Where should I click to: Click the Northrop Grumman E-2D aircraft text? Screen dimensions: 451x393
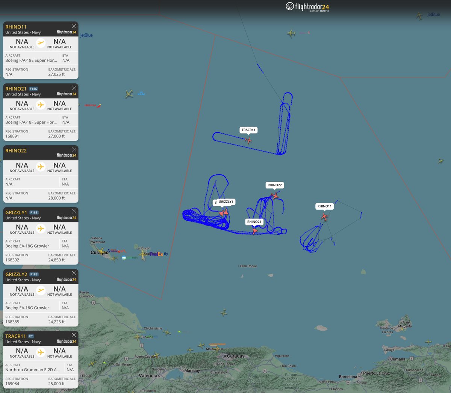[x=32, y=370]
